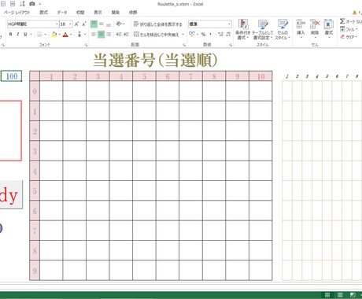
Task: Switch to Page Break Preview in status bar
Action: pyautogui.click(x=353, y=295)
